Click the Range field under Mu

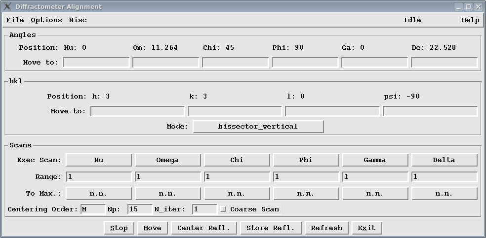point(99,177)
